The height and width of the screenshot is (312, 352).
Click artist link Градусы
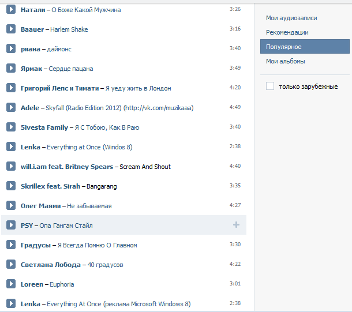pyautogui.click(x=36, y=245)
